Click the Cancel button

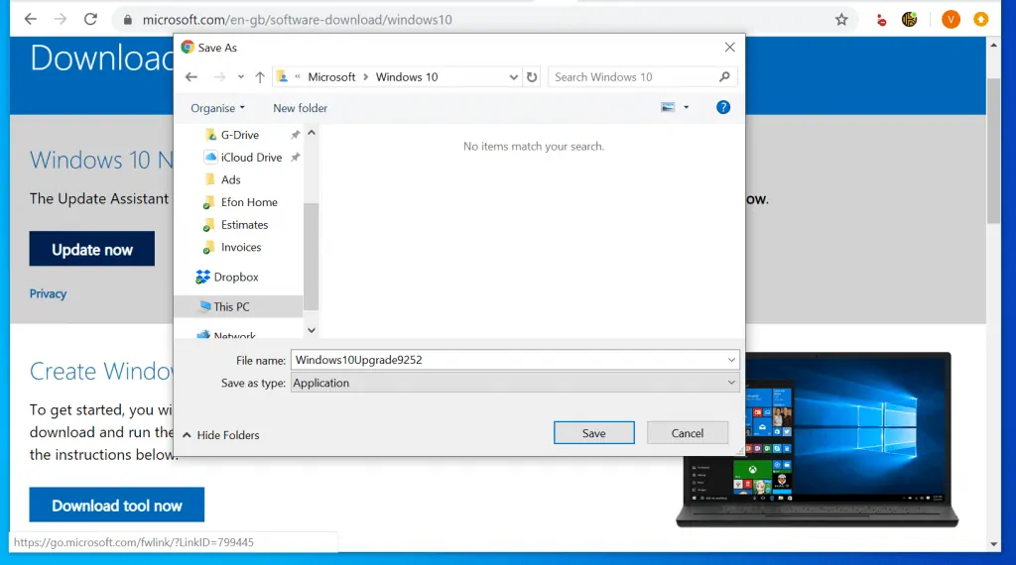coord(688,433)
